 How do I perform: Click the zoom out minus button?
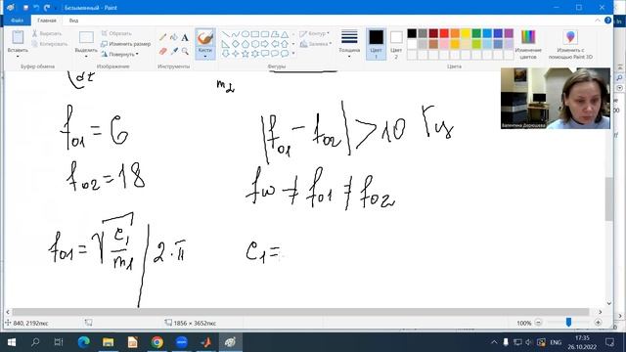538,323
